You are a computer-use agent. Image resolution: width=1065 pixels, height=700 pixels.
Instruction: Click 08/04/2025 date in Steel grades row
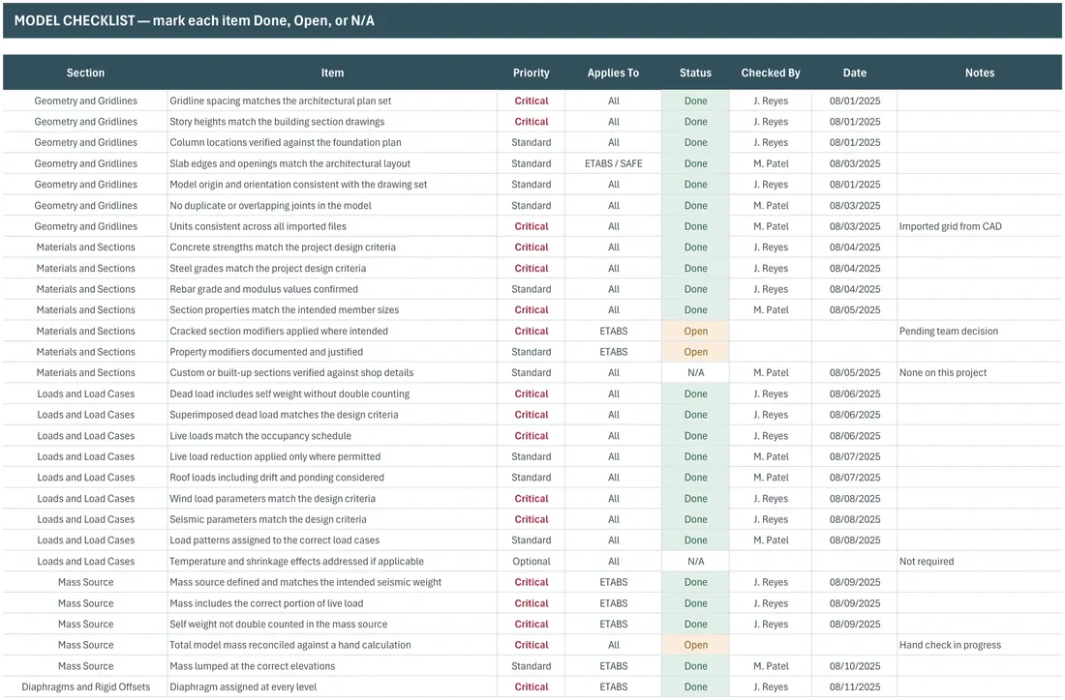(x=855, y=268)
